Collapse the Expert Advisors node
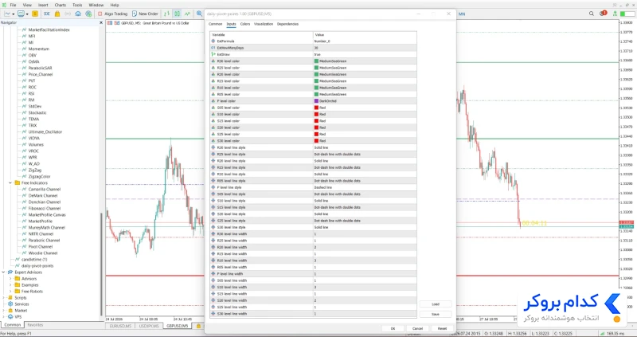This screenshot has height=337, width=637. click(x=4, y=272)
